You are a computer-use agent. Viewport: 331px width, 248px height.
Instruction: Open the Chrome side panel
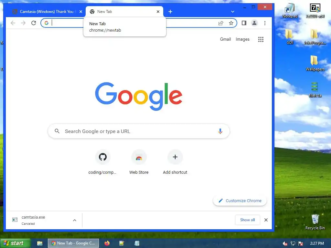click(244, 23)
